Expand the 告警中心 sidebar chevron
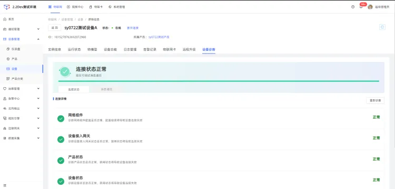395x189 pixels. [x=38, y=98]
